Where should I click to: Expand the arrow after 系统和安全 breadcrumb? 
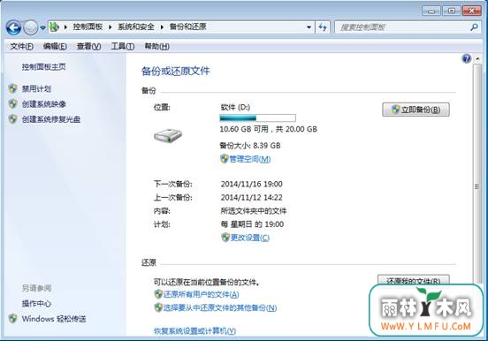(x=162, y=27)
